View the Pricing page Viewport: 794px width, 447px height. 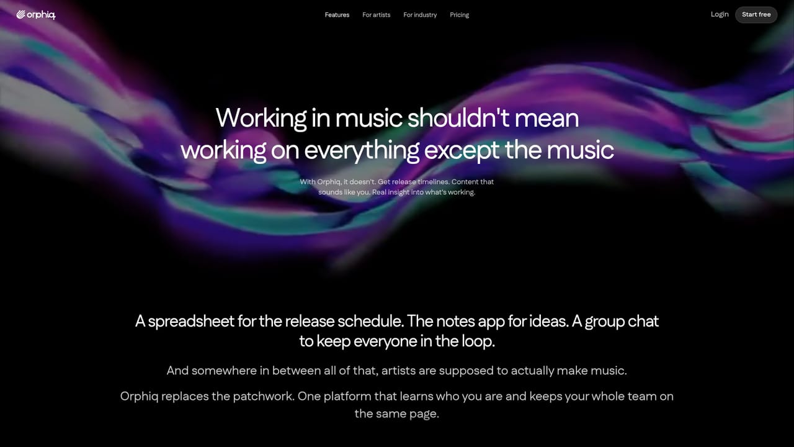coord(460,15)
